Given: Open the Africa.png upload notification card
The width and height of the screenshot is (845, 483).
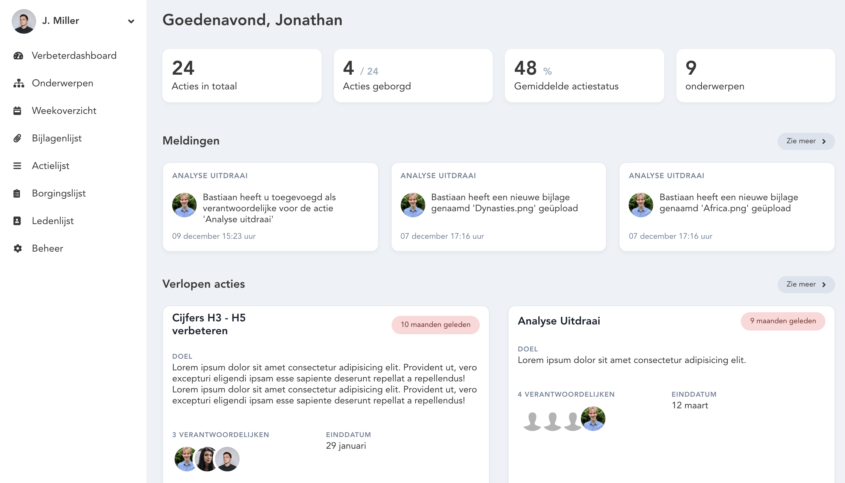Looking at the screenshot, I should pyautogui.click(x=726, y=206).
